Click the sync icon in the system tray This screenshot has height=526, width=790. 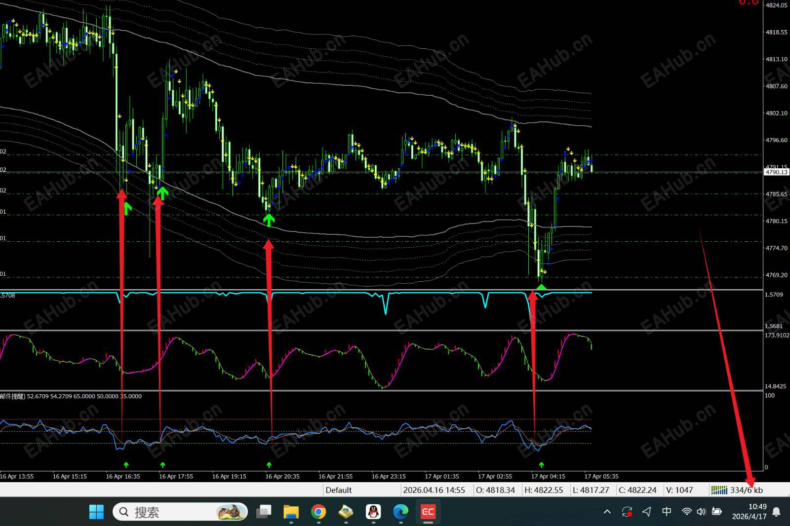tap(627, 512)
